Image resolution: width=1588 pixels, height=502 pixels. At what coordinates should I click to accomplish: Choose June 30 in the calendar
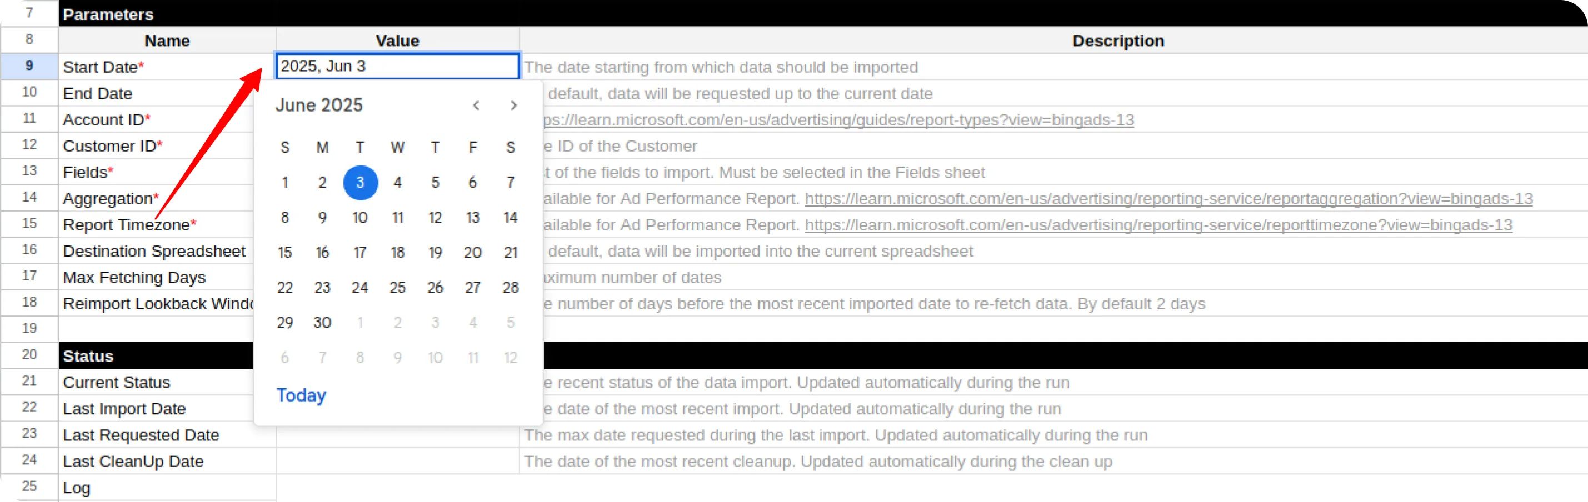click(322, 323)
